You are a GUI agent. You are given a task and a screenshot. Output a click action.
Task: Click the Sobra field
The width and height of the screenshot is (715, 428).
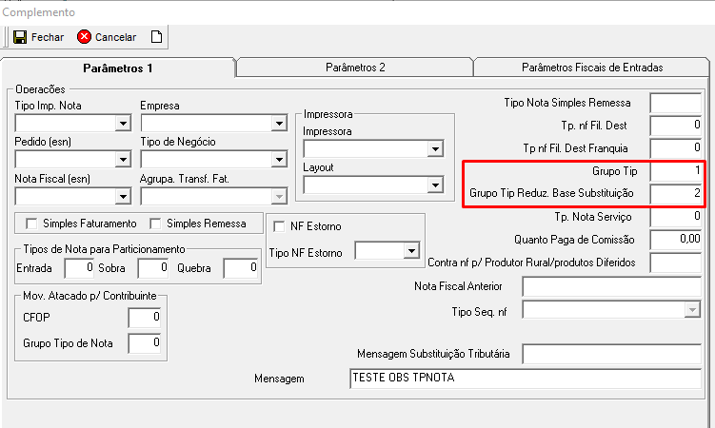[x=152, y=268]
